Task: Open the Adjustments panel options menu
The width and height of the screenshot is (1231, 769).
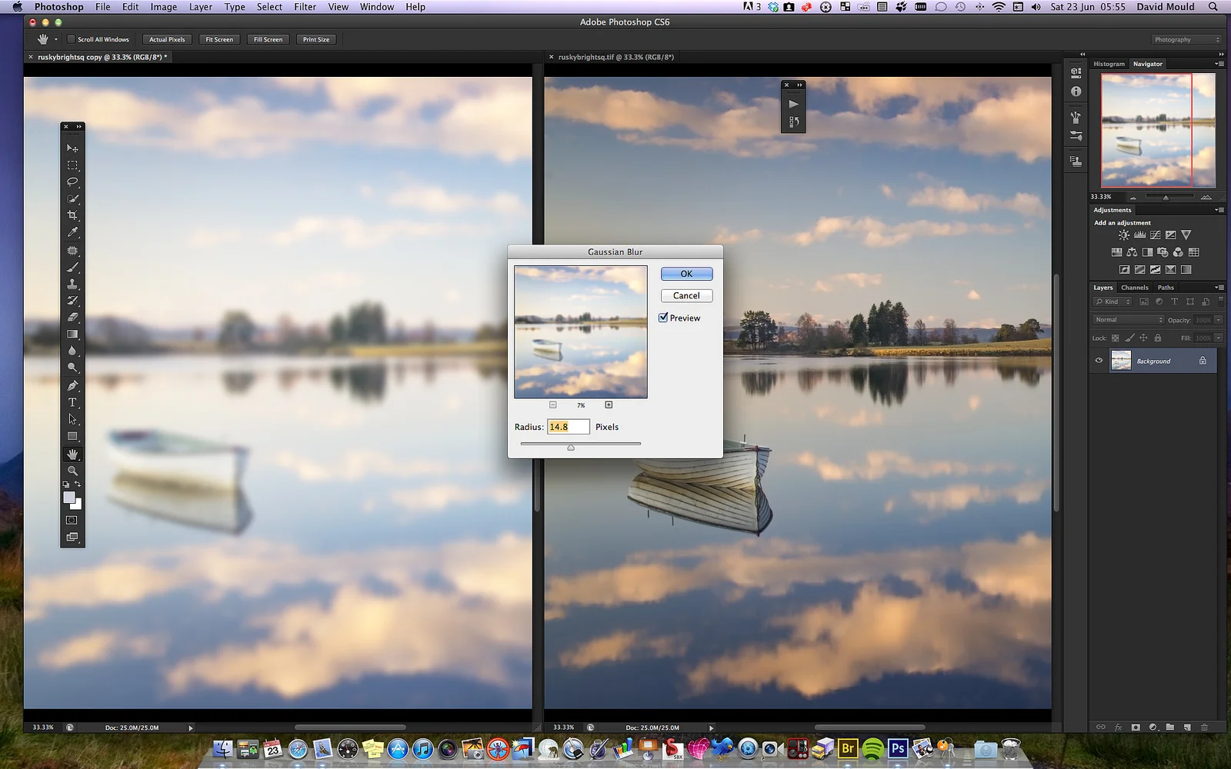Action: click(1219, 210)
